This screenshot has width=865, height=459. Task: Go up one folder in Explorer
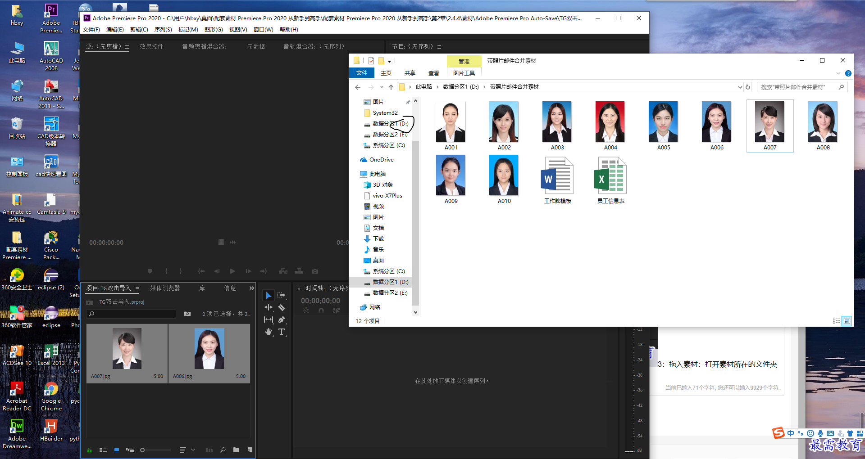point(391,87)
